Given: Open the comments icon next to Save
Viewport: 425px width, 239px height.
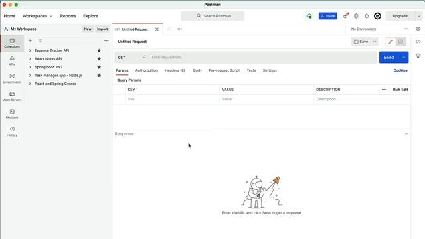Looking at the screenshot, I should click(x=400, y=42).
